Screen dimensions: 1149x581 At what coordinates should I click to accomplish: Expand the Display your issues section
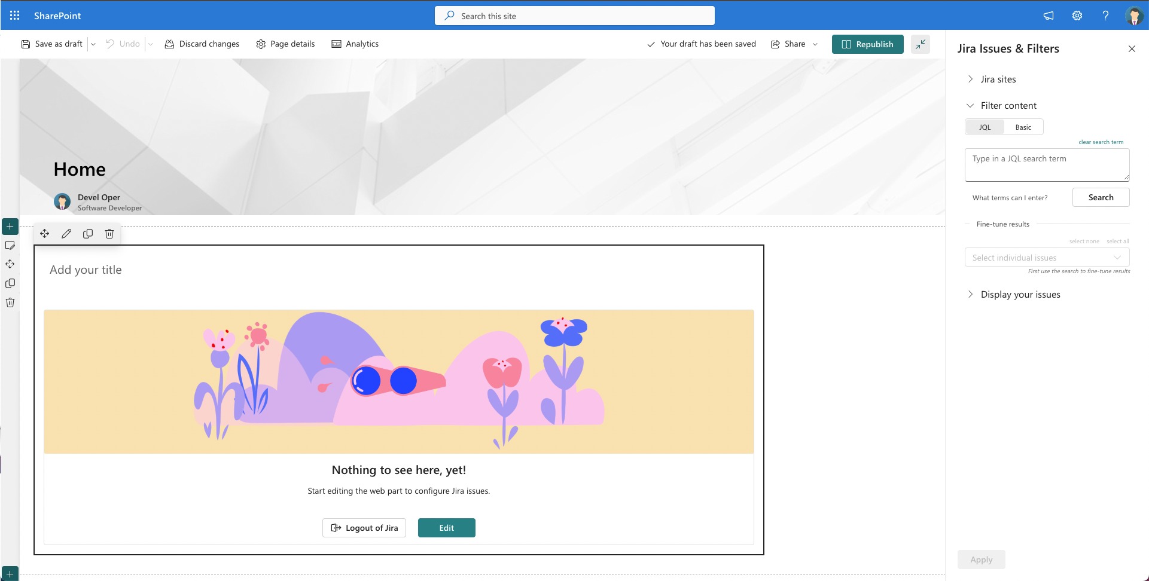click(x=1020, y=295)
